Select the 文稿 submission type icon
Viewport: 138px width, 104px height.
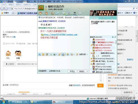coord(18,55)
